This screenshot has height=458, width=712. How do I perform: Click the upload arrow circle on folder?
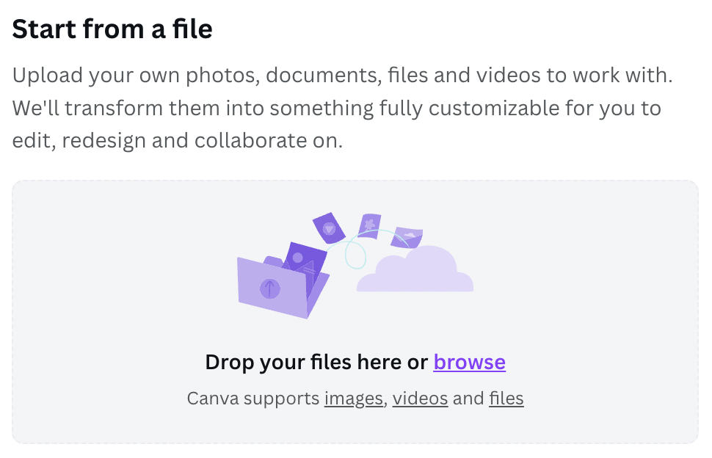coord(269,288)
